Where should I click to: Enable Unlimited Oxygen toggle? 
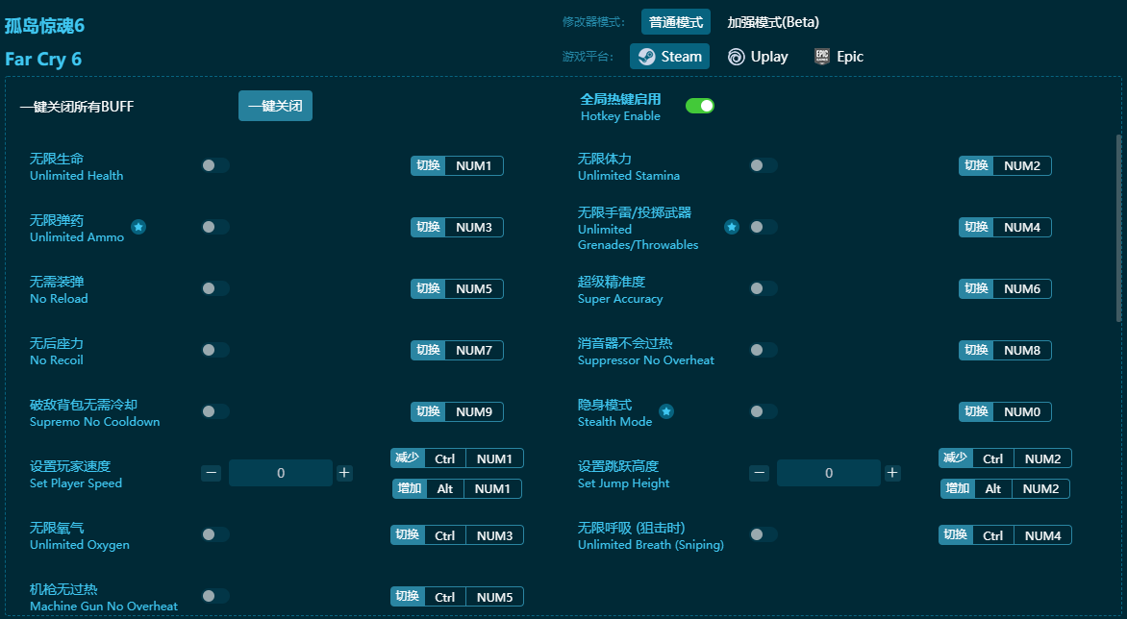click(214, 534)
